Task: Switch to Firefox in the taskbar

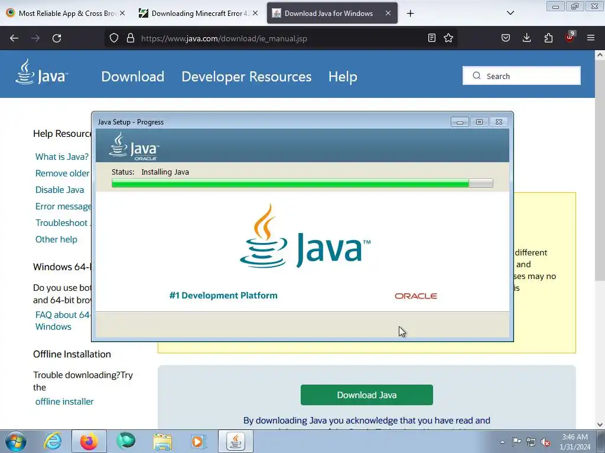Action: (89, 441)
